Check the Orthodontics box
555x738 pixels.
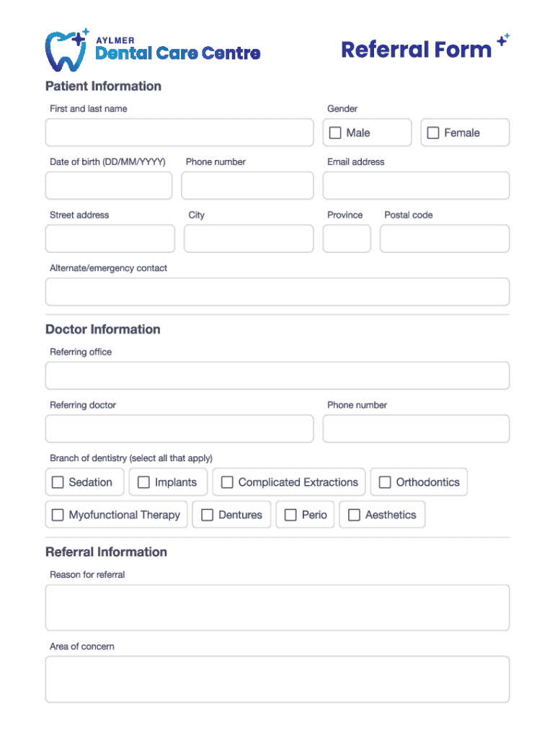coord(385,482)
